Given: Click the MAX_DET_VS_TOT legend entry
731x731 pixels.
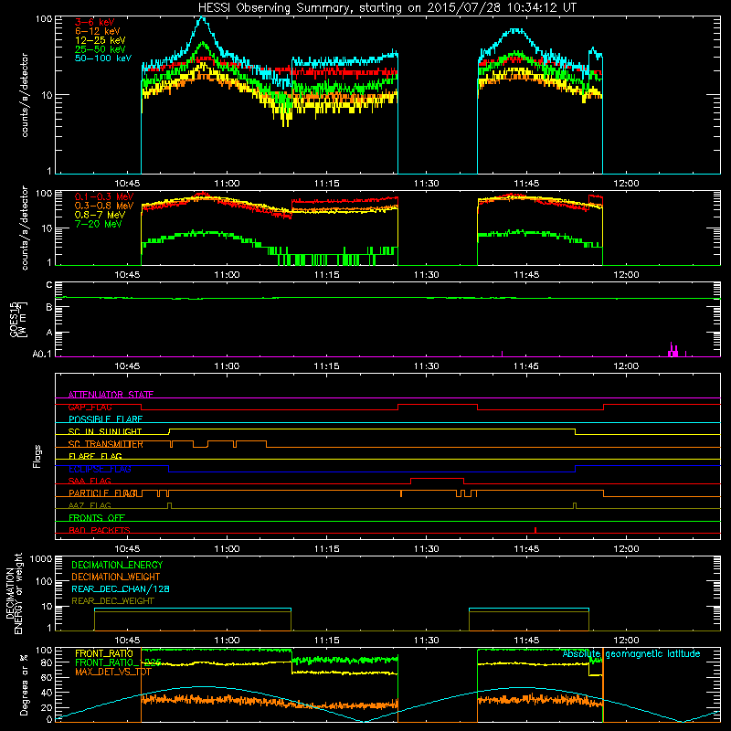Looking at the screenshot, I should click(x=112, y=672).
